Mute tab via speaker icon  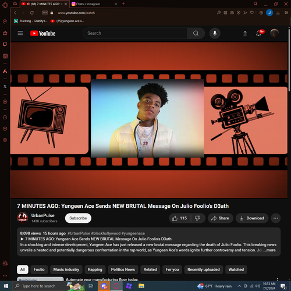click(x=28, y=4)
